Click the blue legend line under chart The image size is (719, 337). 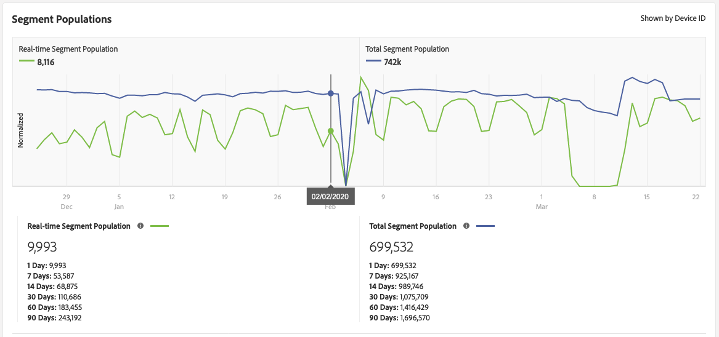pyautogui.click(x=484, y=226)
